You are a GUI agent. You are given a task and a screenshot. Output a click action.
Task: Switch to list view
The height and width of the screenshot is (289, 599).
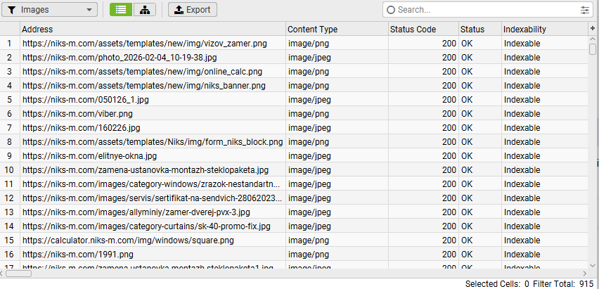click(x=120, y=10)
